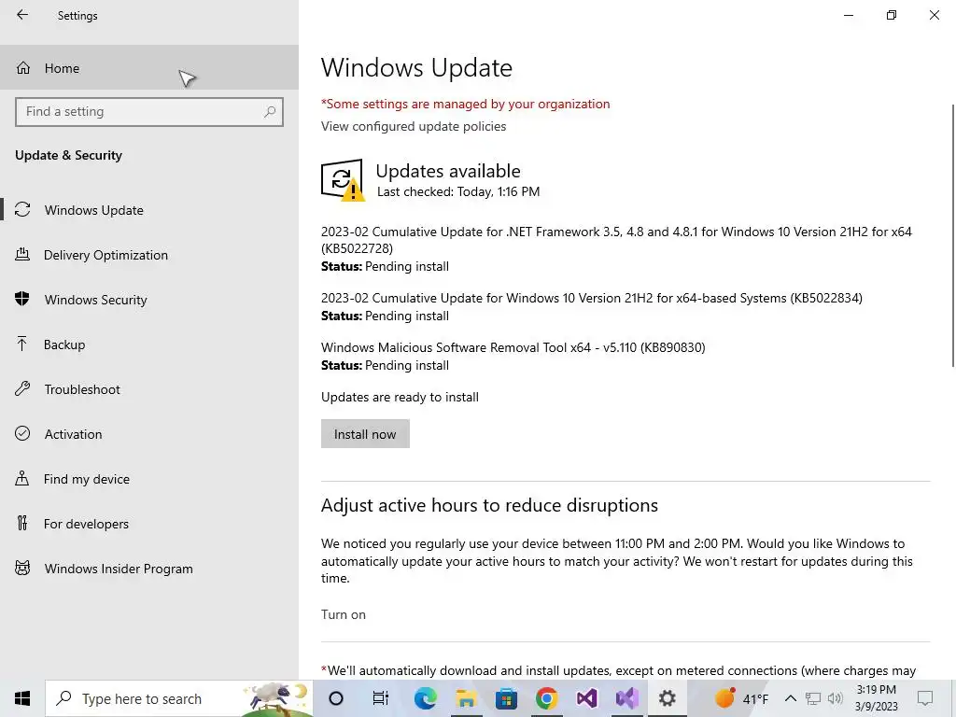Click the KB5022728 .NET Framework update text
The height and width of the screenshot is (717, 956).
pos(616,240)
